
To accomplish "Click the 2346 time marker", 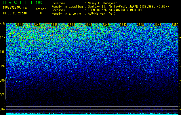I will pyautogui.click(x=106, y=25).
